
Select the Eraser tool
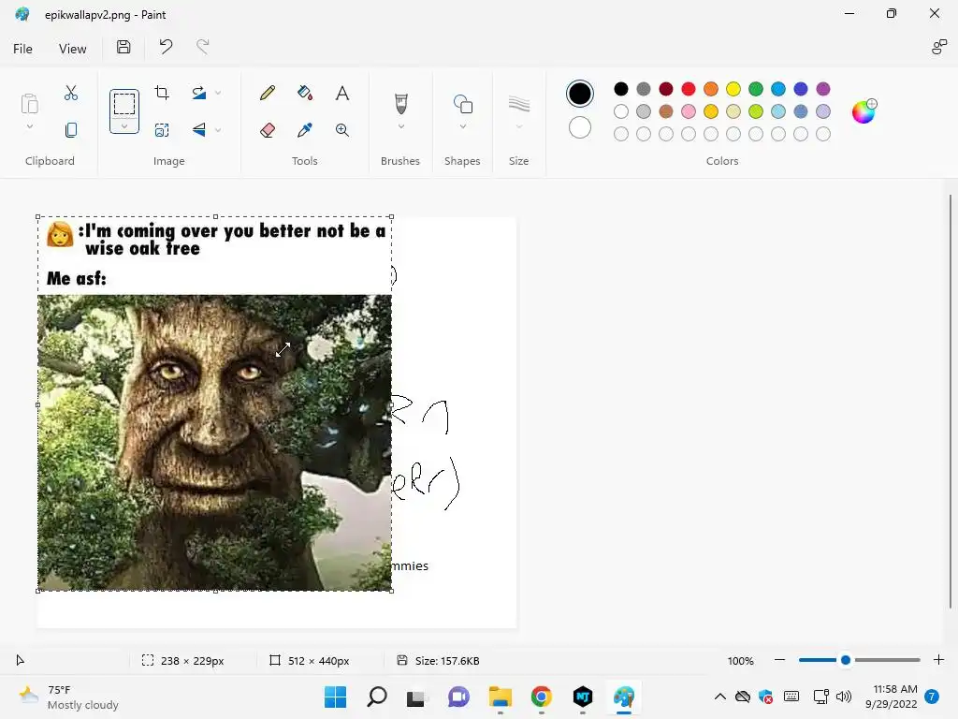tap(267, 129)
